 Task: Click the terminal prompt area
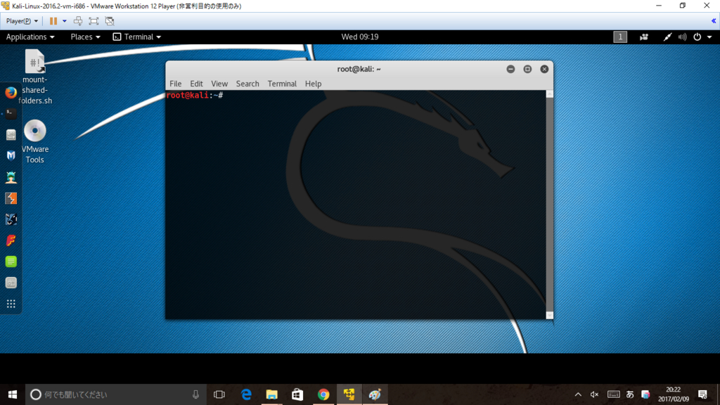coord(195,95)
